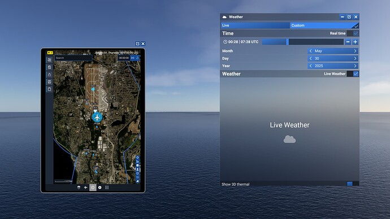
Task: Go to next Day with right chevron
Action: pos(355,58)
